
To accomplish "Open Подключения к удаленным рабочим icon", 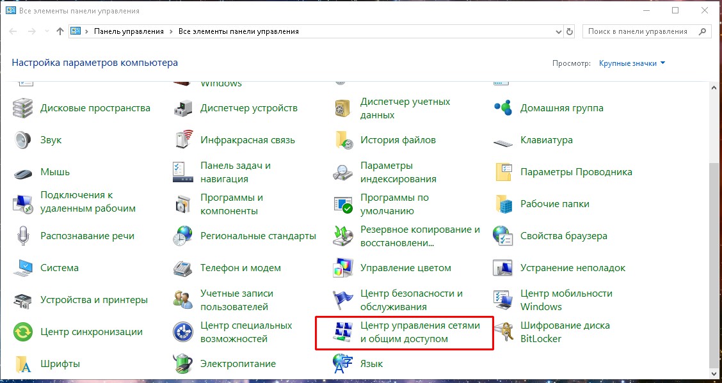I will pos(22,204).
